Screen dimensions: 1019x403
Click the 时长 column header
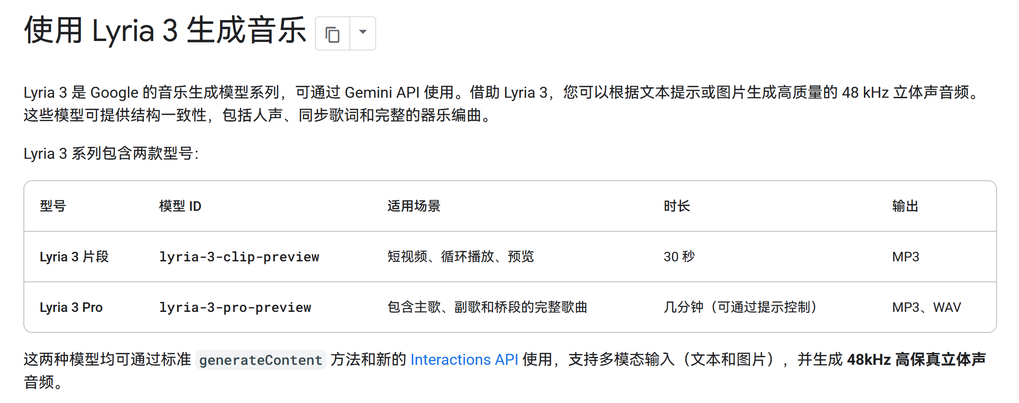tap(677, 206)
